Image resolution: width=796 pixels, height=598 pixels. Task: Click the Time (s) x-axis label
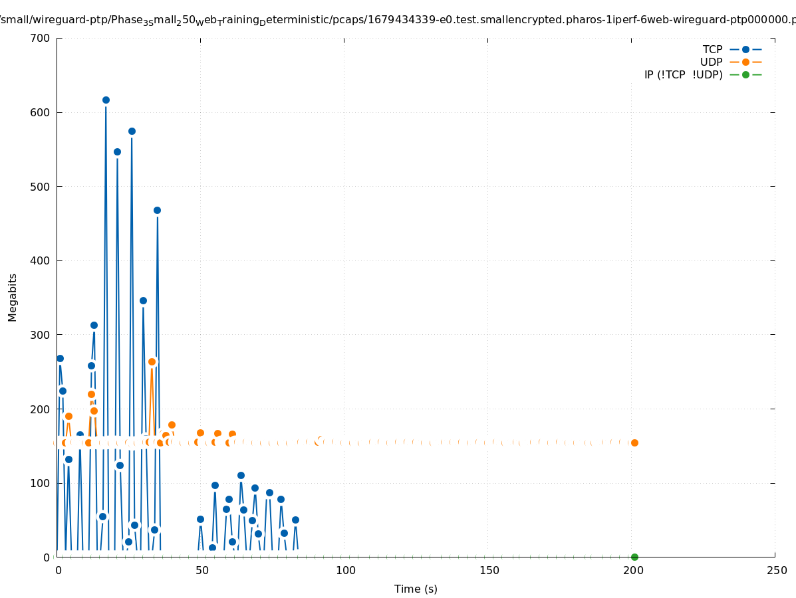[416, 589]
